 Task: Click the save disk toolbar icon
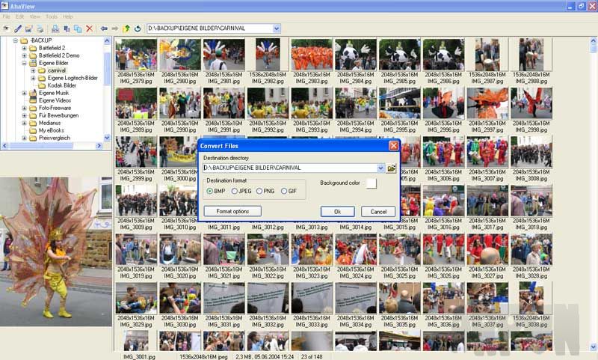click(x=29, y=28)
